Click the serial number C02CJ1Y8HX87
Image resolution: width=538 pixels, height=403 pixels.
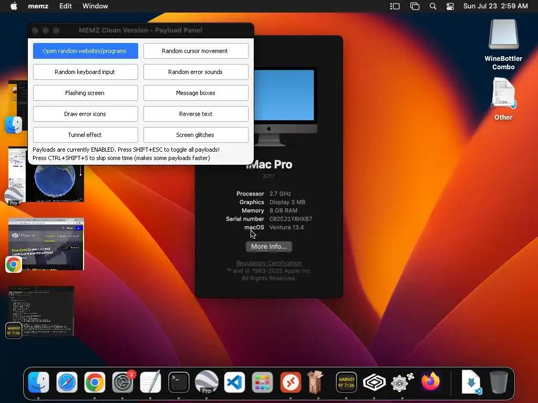tap(291, 219)
